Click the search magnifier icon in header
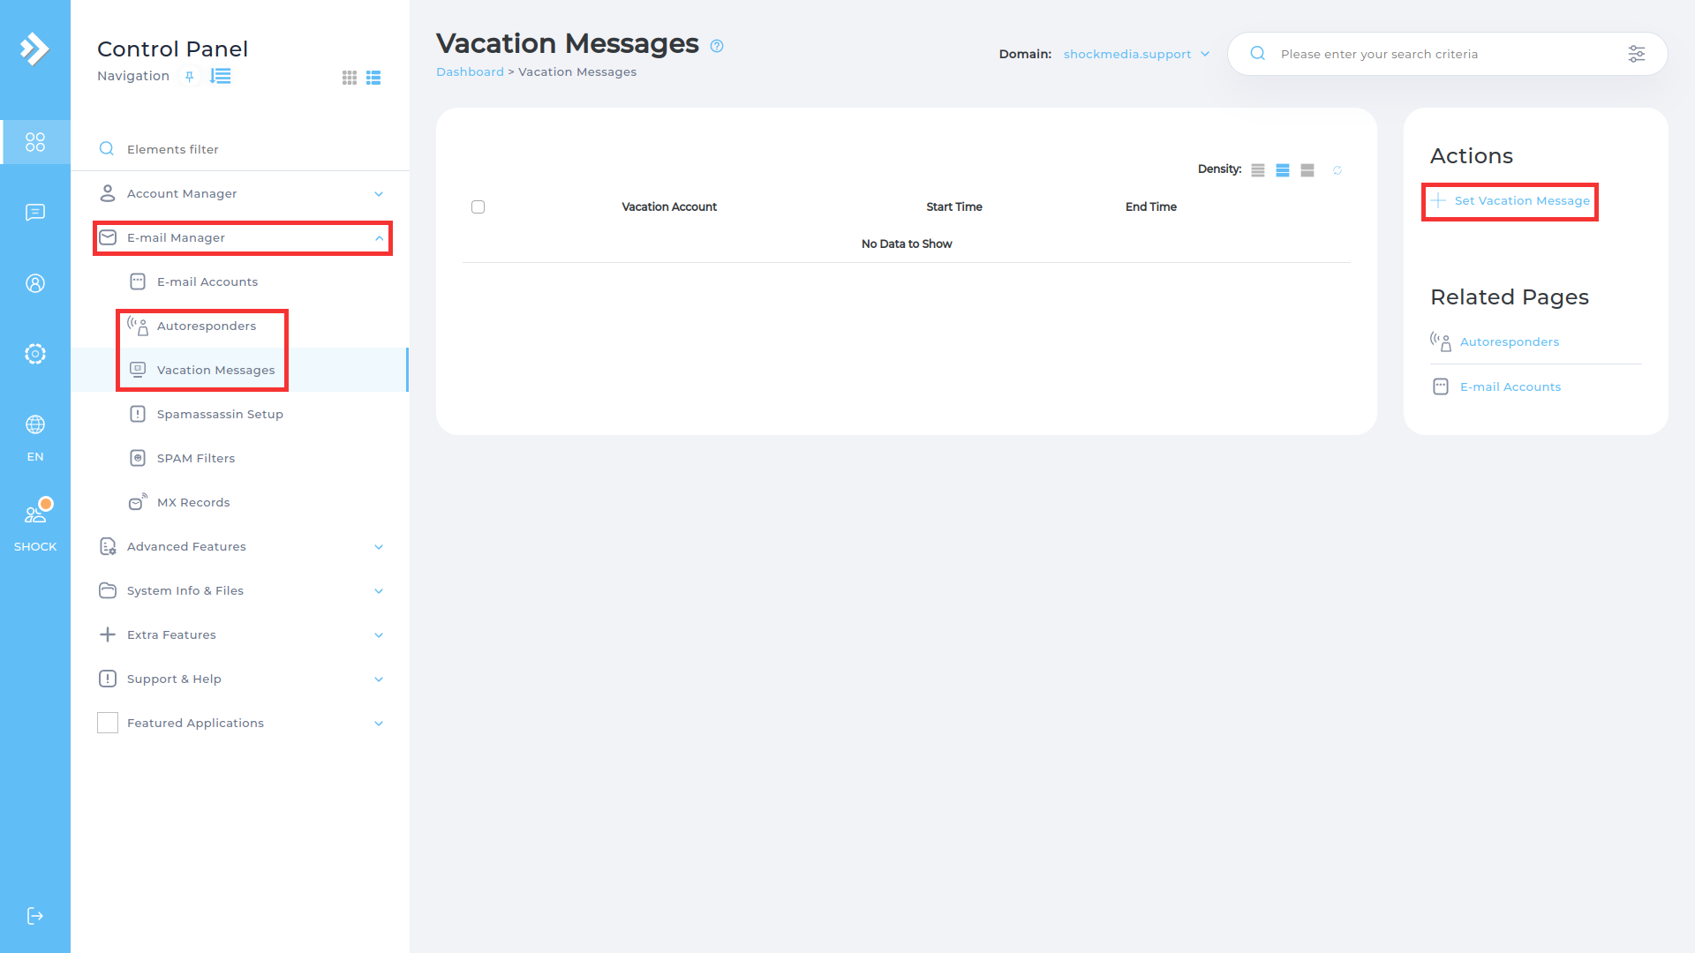The image size is (1695, 953). click(1257, 54)
